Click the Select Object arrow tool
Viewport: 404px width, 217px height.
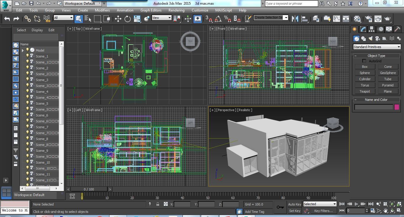coord(78,19)
